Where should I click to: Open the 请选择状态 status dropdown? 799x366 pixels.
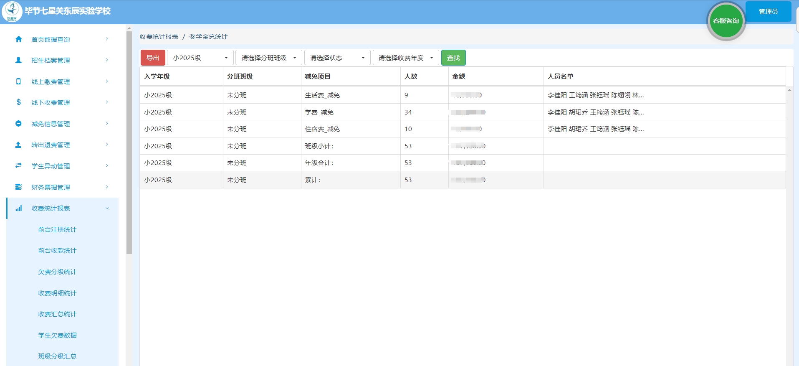[x=337, y=58]
